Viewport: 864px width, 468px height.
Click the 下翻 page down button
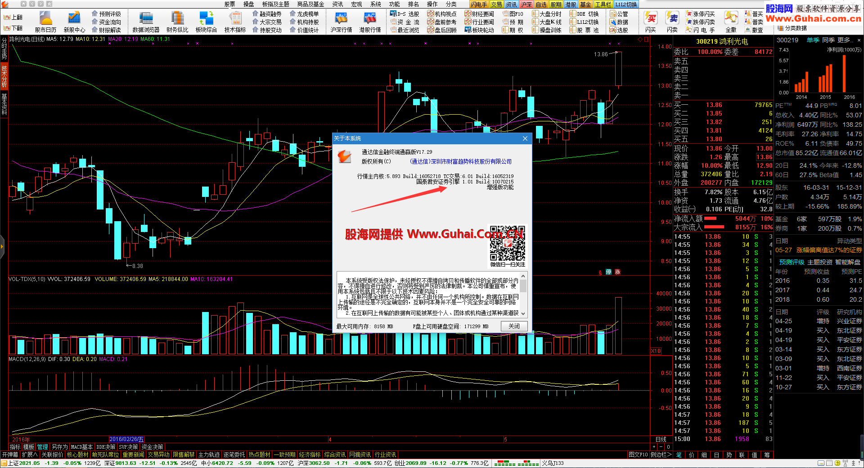coord(13,28)
